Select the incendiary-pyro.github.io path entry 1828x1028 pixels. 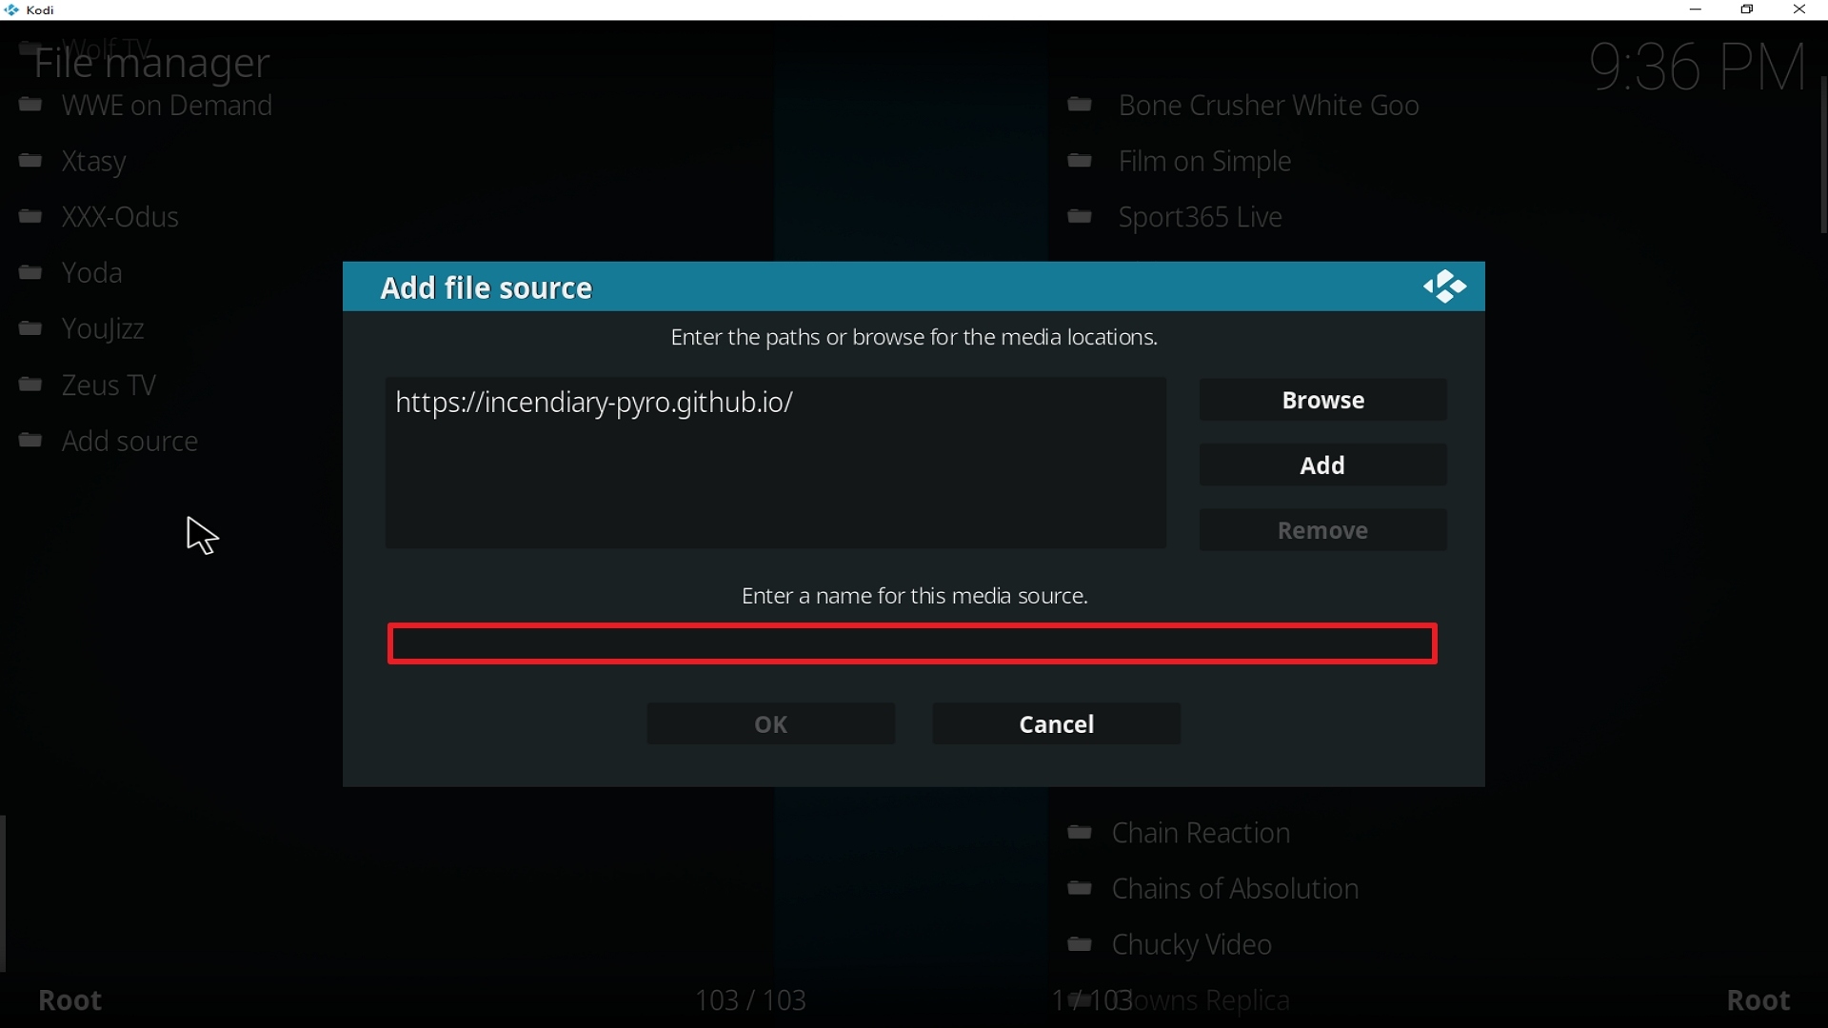pos(595,404)
